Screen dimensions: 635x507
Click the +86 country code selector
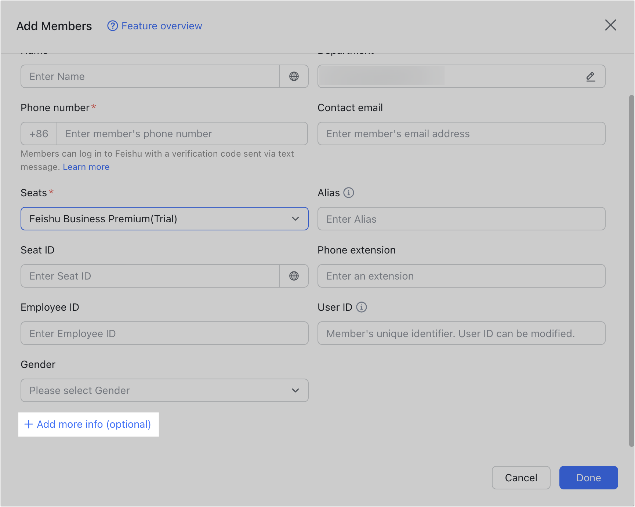pyautogui.click(x=39, y=134)
